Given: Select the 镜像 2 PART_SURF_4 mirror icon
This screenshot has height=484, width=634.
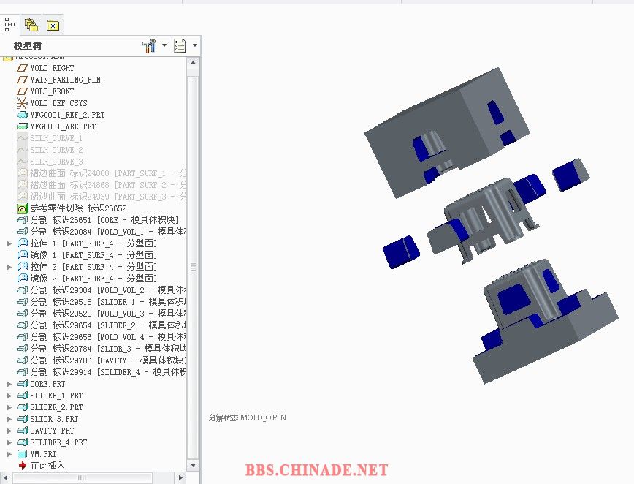Looking at the screenshot, I should [22, 279].
